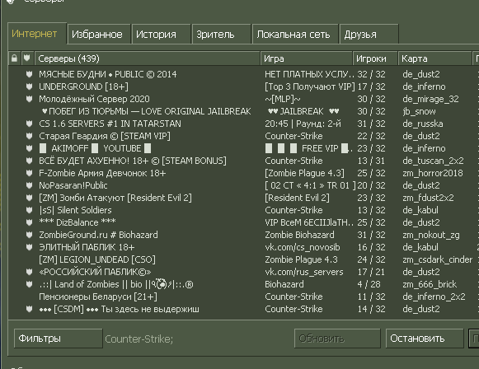The width and height of the screenshot is (479, 369).
Task: Select NoPasaran!Public server
Action: pos(73,185)
